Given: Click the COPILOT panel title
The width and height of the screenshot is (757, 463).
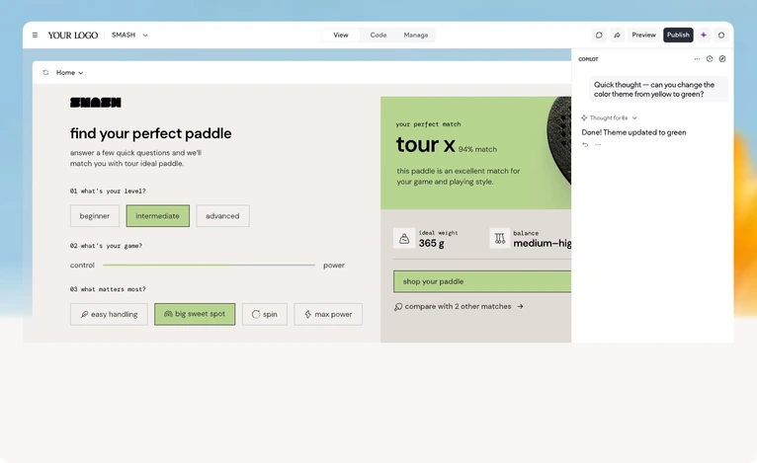Looking at the screenshot, I should [588, 59].
